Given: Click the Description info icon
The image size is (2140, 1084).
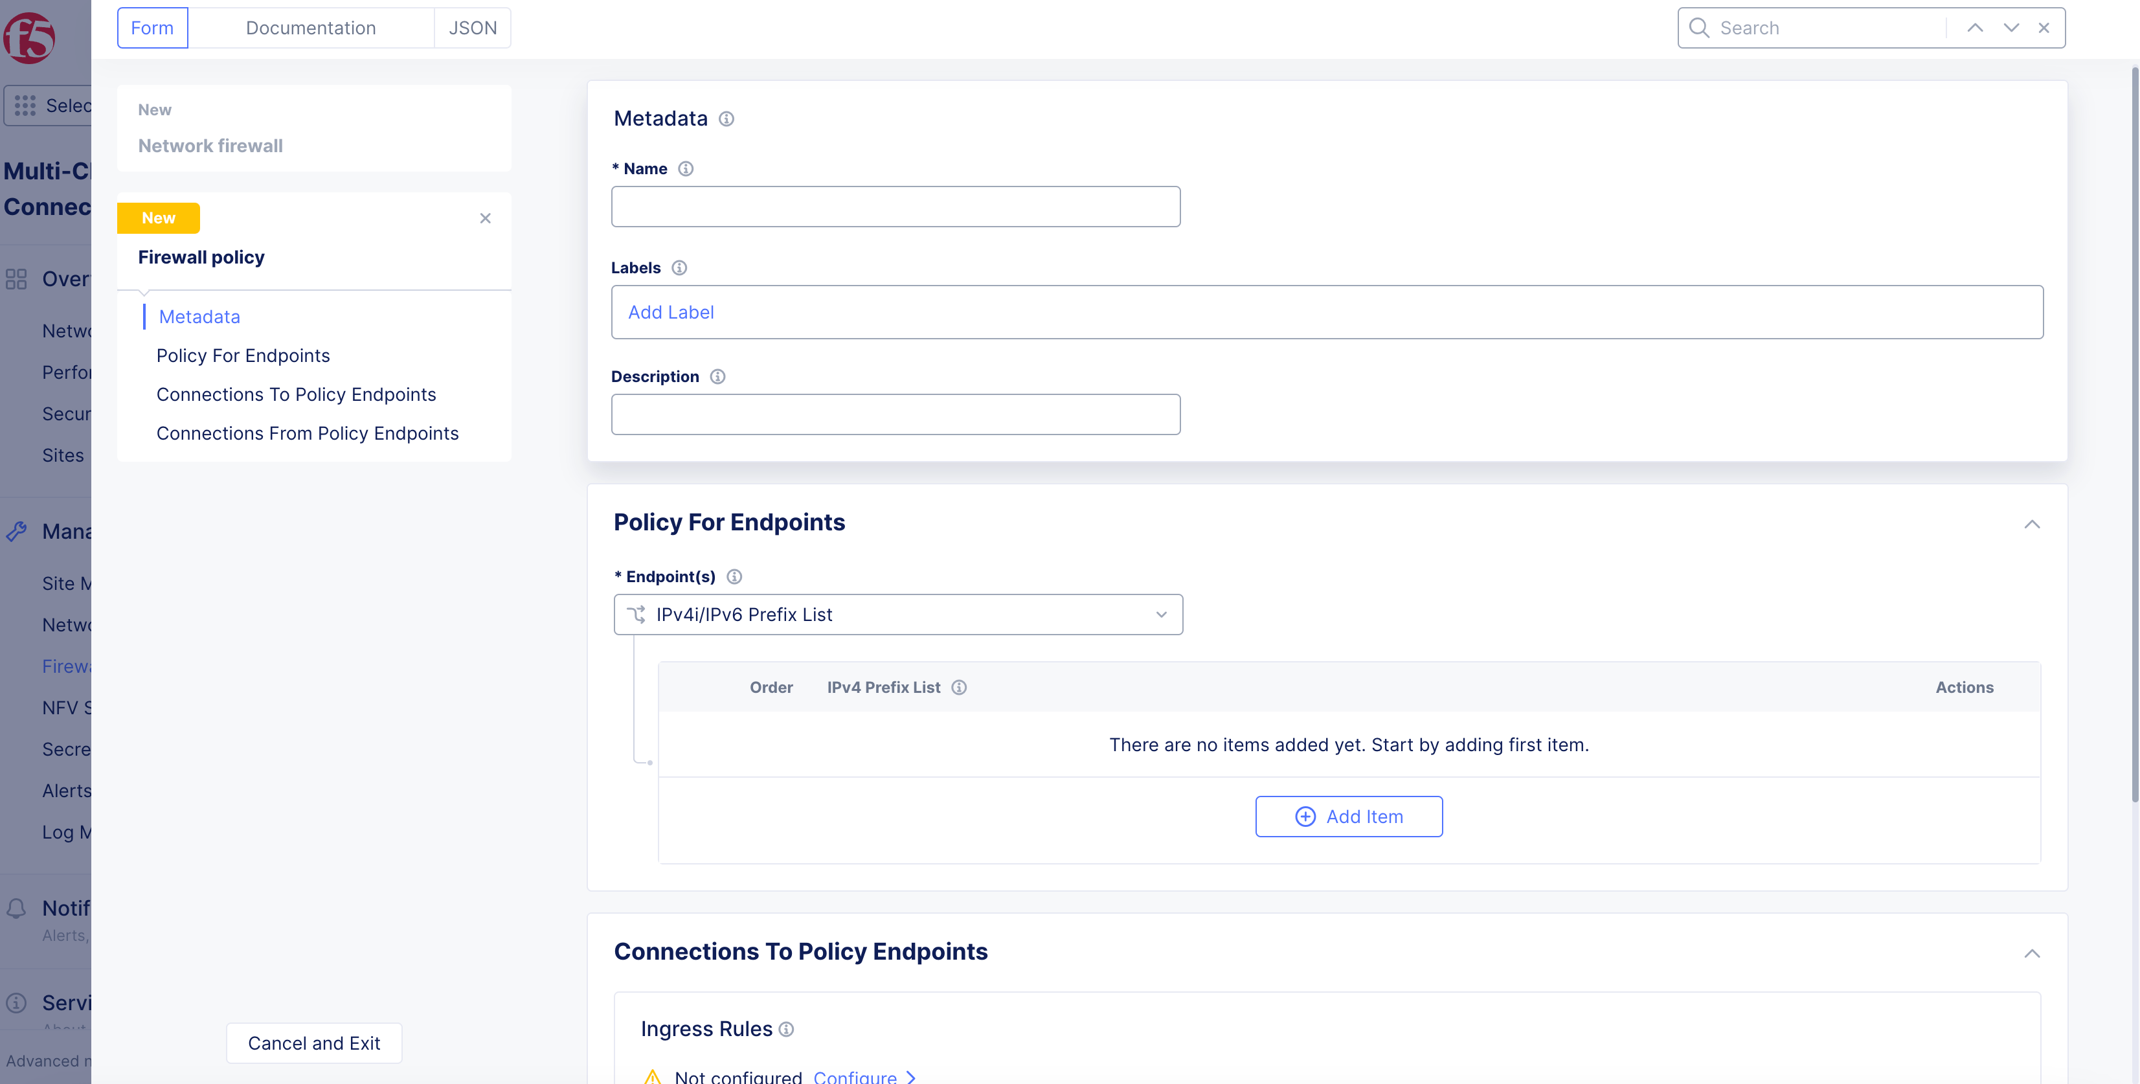Looking at the screenshot, I should [x=718, y=376].
